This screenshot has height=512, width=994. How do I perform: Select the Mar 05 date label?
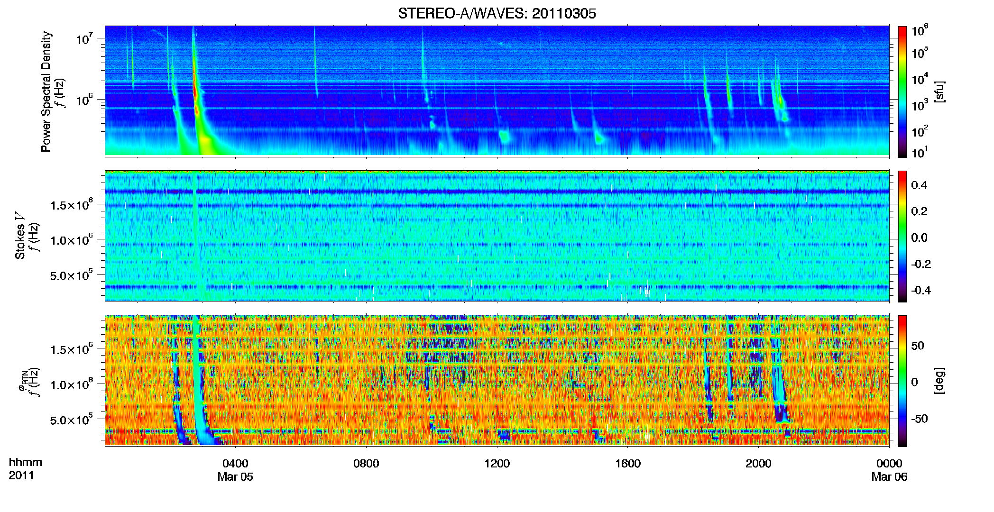[235, 477]
